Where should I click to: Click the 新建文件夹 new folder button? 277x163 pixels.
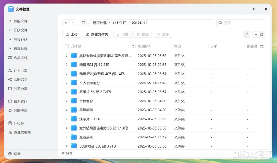click(97, 34)
